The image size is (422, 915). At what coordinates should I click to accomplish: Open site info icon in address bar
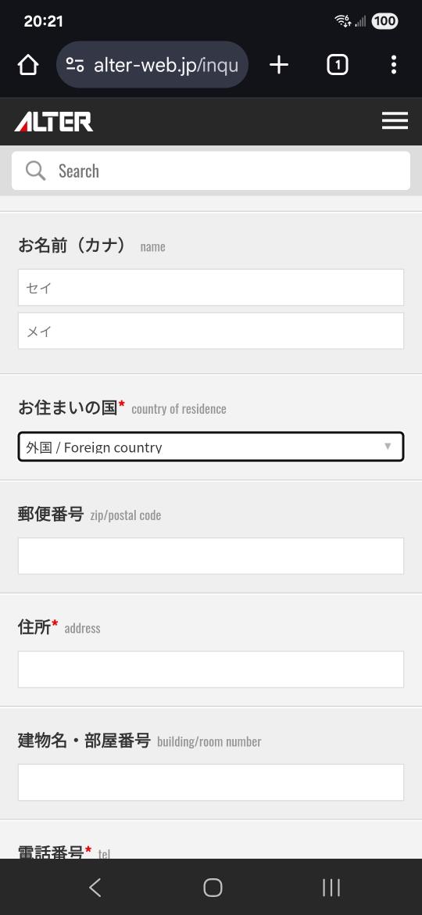pyautogui.click(x=74, y=65)
